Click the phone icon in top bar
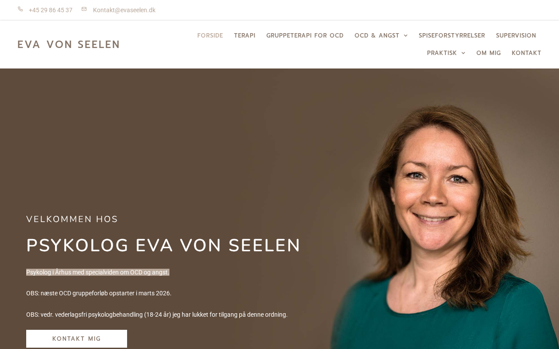Image resolution: width=559 pixels, height=349 pixels. click(20, 9)
